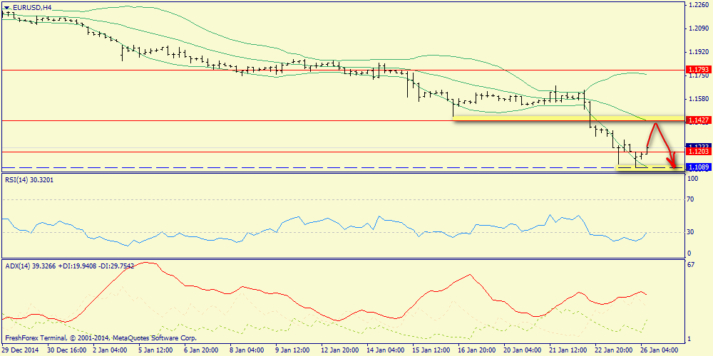This screenshot has width=713, height=356.
Task: Click the red ADX line's highest peak
Action: click(x=148, y=263)
